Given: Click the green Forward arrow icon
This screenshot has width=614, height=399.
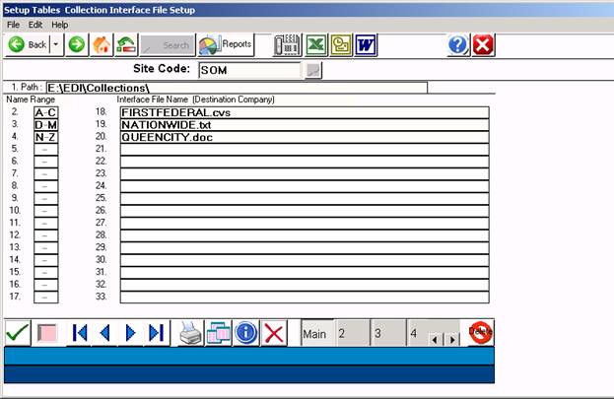Looking at the screenshot, I should coord(77,44).
